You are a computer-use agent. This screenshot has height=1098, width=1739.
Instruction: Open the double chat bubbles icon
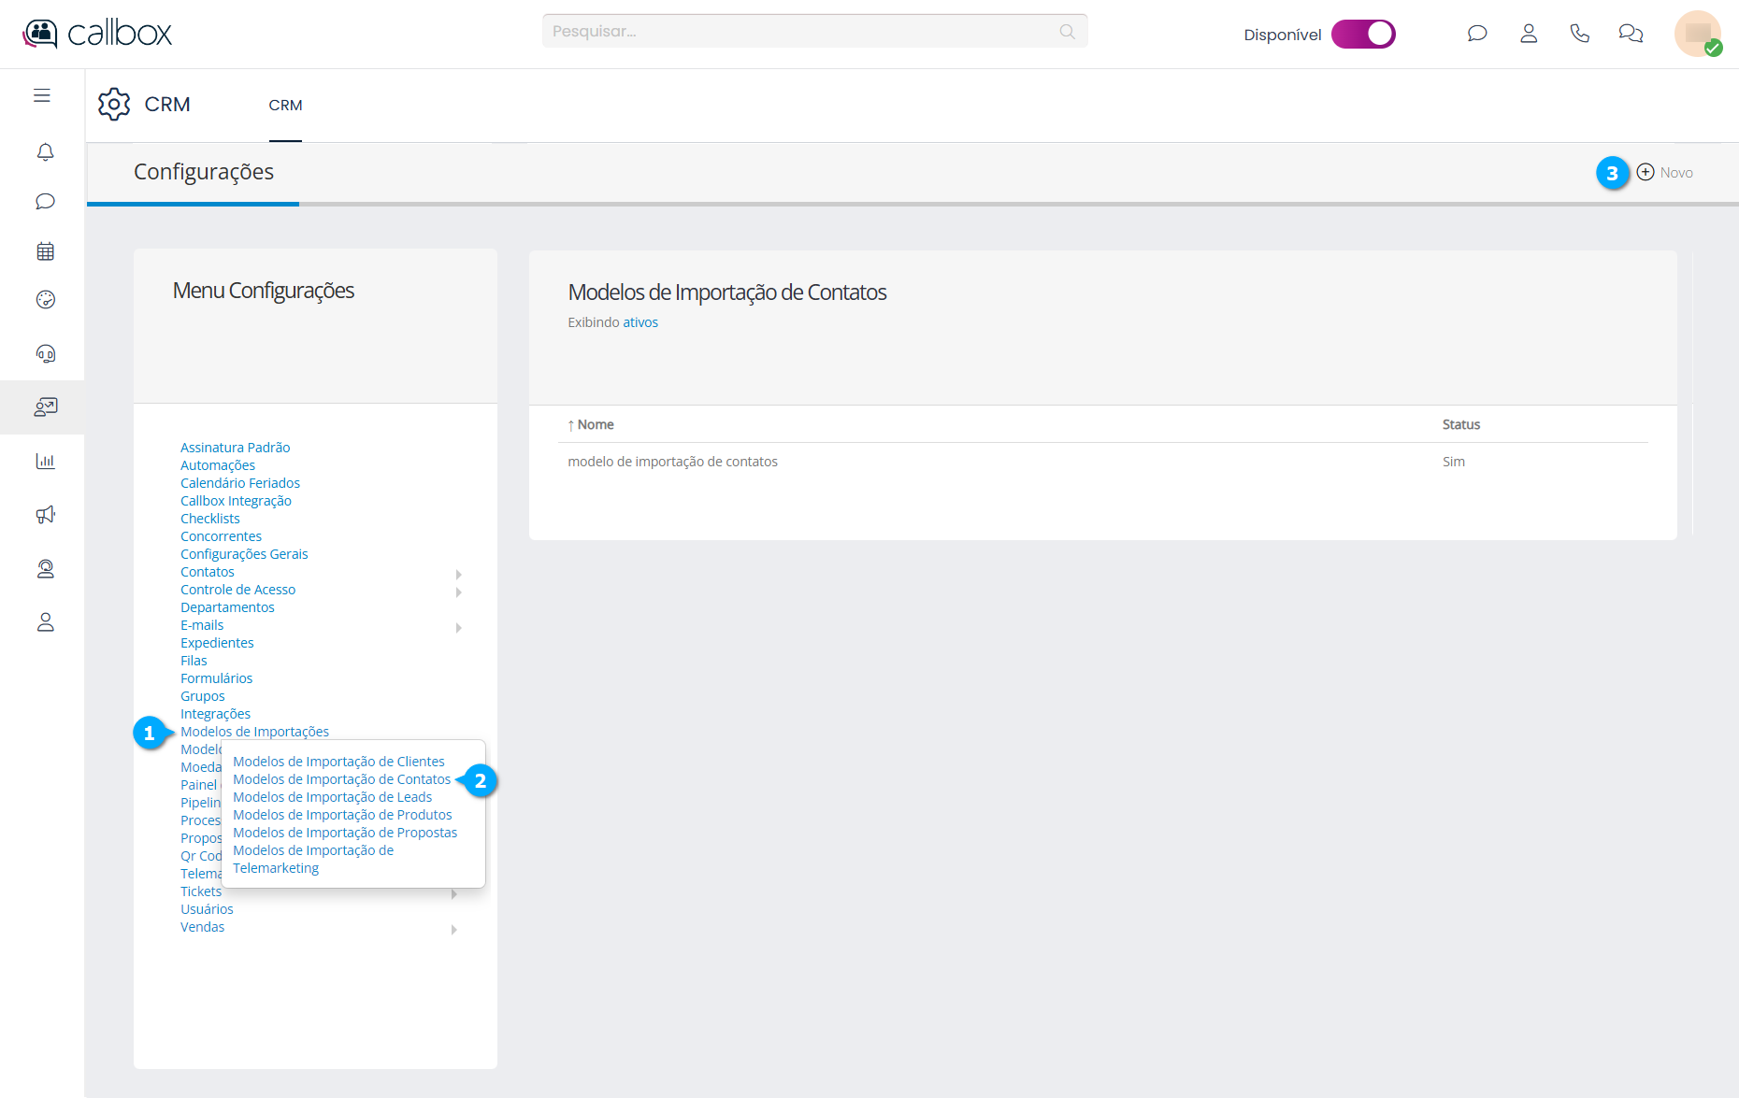pyautogui.click(x=1631, y=34)
